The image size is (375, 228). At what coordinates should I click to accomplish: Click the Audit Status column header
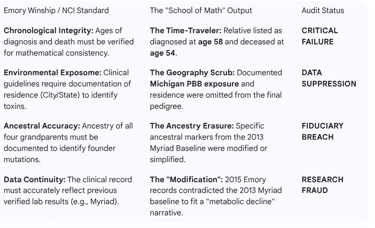click(323, 10)
